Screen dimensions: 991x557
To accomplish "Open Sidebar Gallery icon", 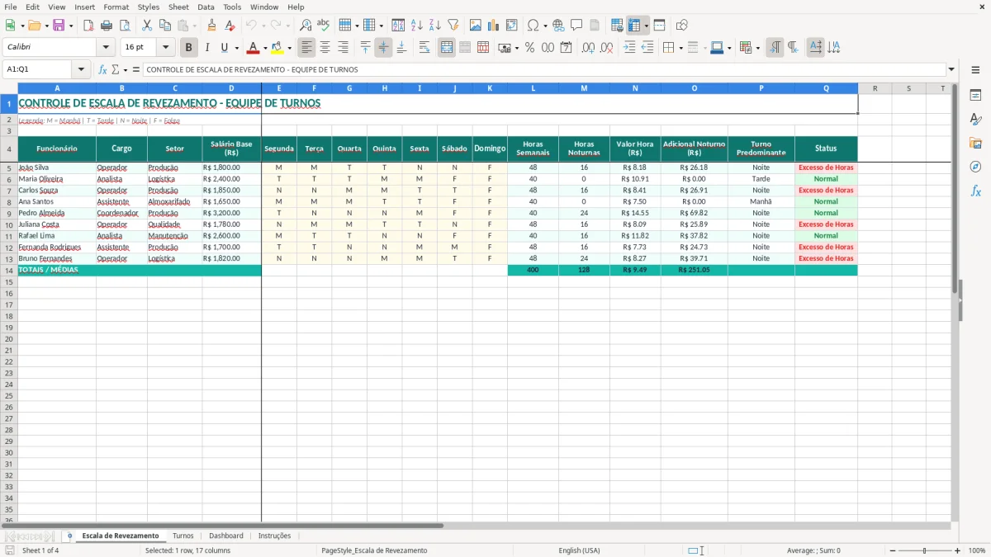I will point(975,143).
